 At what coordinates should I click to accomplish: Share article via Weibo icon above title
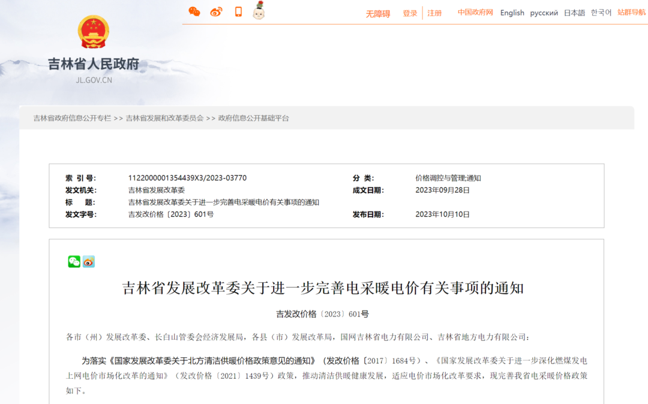coord(89,261)
